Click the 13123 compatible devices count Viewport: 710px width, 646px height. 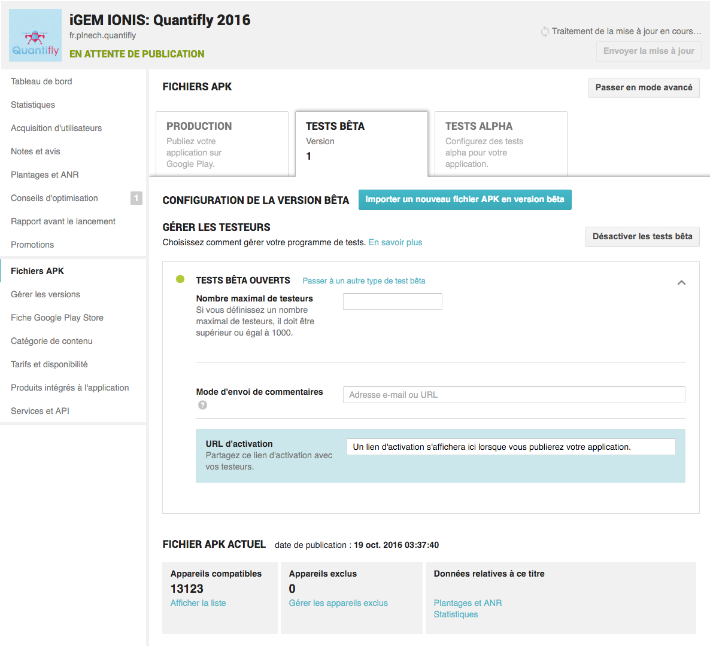click(x=187, y=589)
